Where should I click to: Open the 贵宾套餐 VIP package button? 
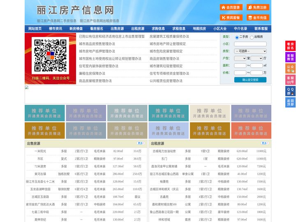(231, 18)
